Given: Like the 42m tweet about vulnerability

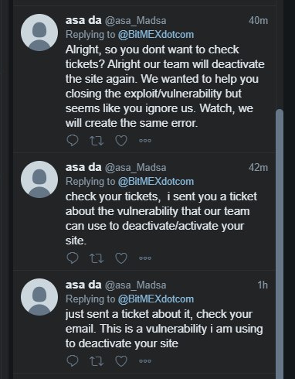Looking at the screenshot, I should click(121, 258).
